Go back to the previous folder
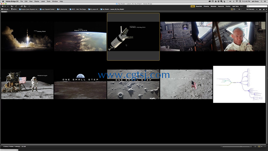268x151 pixels. (2, 6)
